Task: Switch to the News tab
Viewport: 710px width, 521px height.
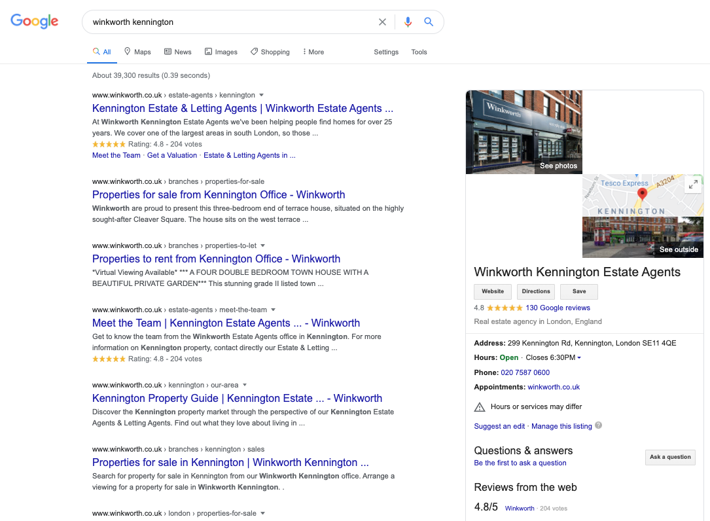Action: [x=177, y=52]
